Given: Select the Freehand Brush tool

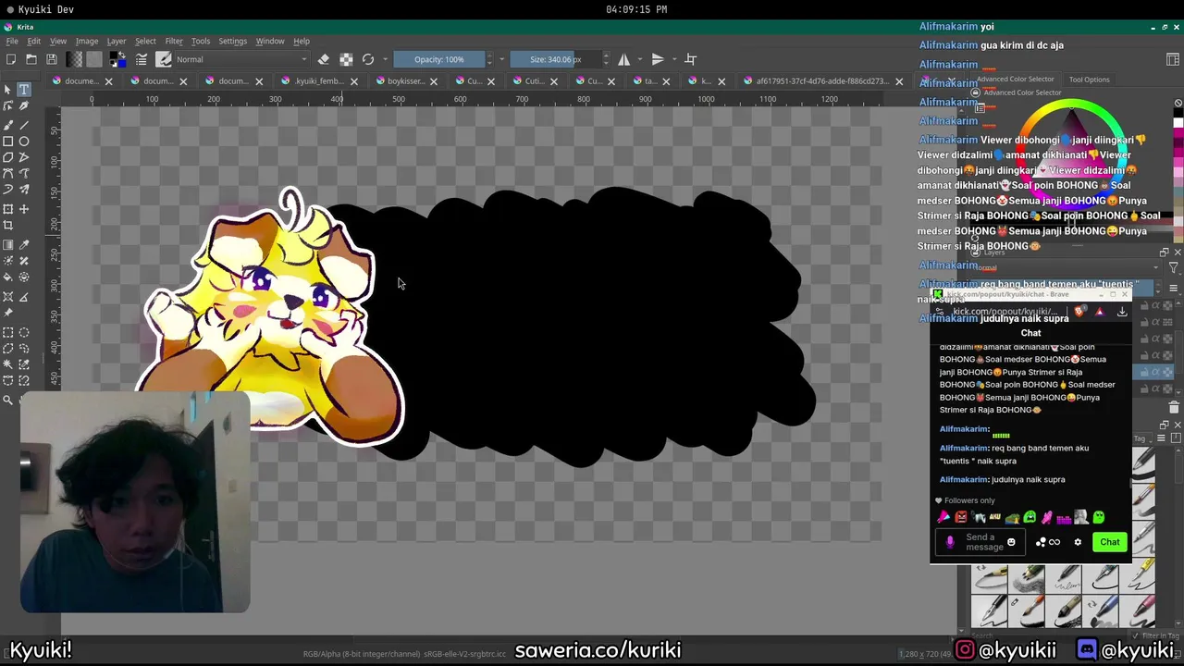Looking at the screenshot, I should [x=8, y=124].
